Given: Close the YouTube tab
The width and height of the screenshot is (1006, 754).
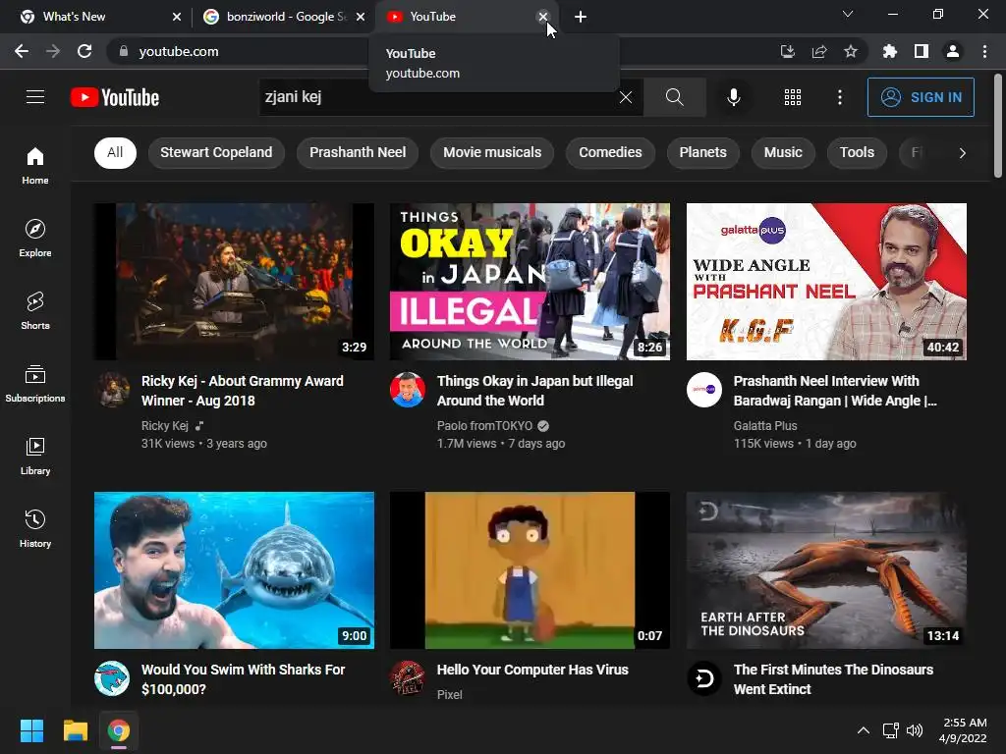Looking at the screenshot, I should (x=542, y=17).
